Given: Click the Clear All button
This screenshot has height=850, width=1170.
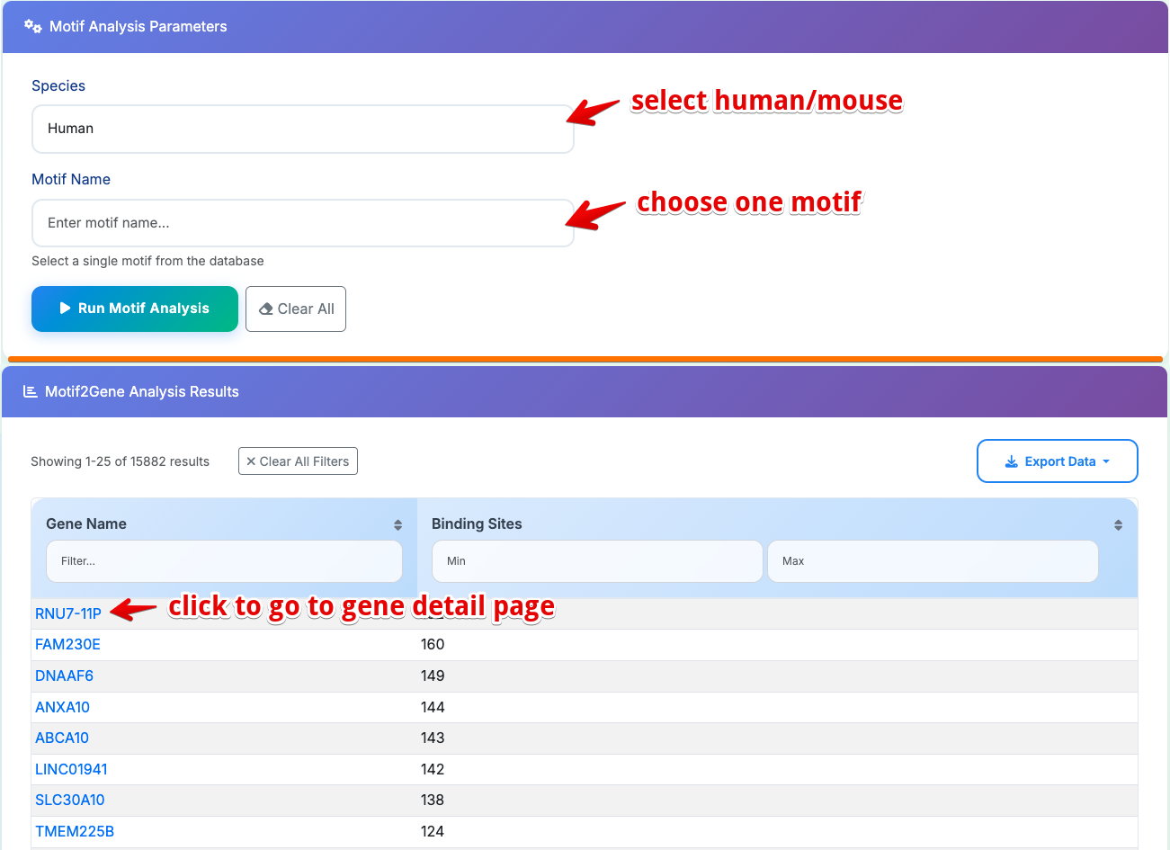Looking at the screenshot, I should (296, 309).
